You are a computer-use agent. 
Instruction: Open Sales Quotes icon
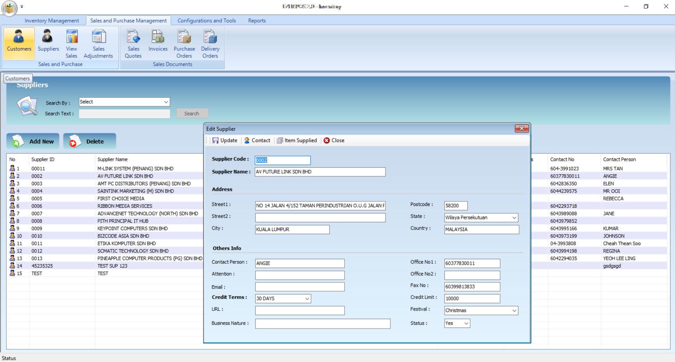(133, 43)
